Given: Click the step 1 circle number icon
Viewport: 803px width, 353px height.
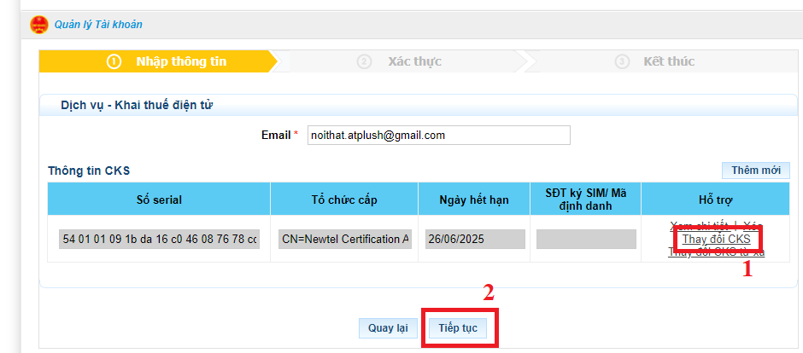Looking at the screenshot, I should tap(114, 61).
